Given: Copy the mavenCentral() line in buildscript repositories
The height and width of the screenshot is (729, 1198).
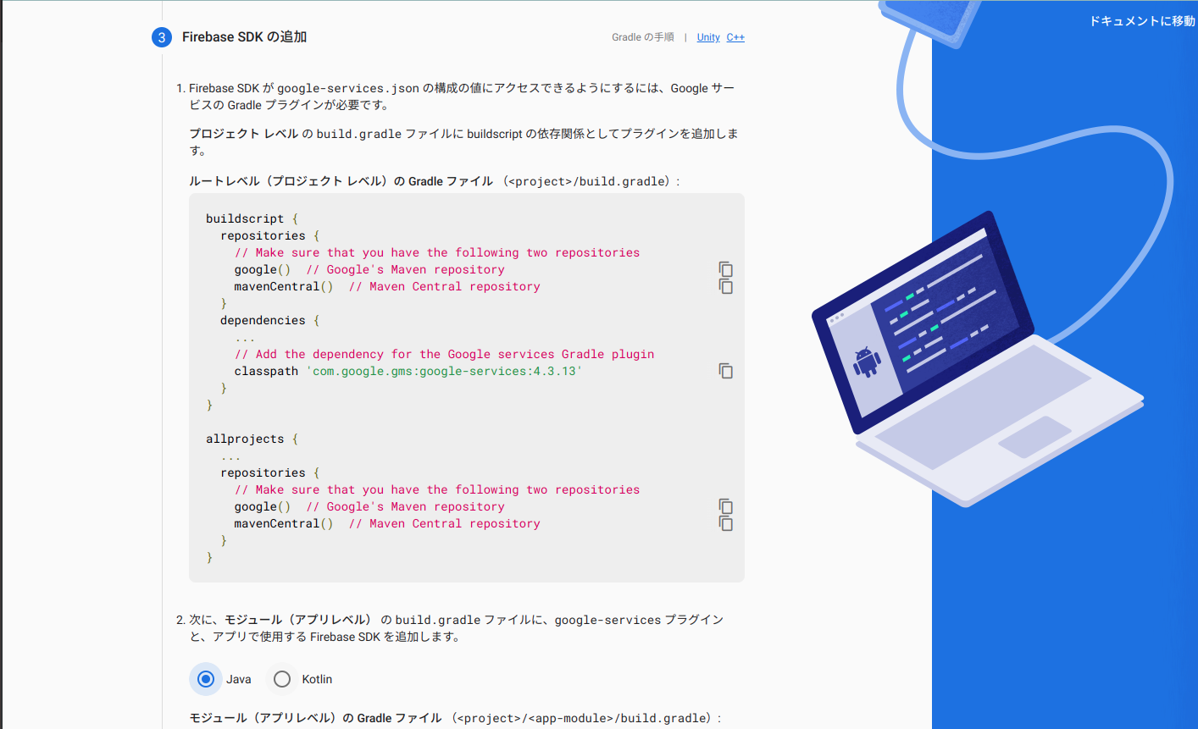Looking at the screenshot, I should pos(725,286).
